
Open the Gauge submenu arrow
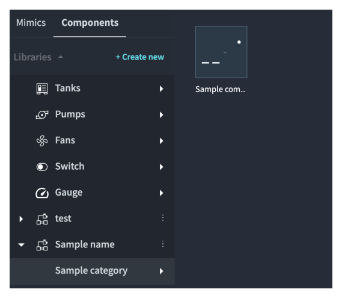tap(161, 193)
